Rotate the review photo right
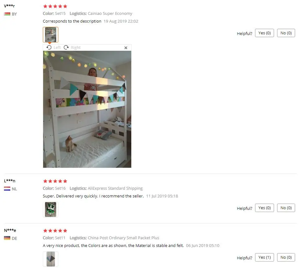 point(72,47)
